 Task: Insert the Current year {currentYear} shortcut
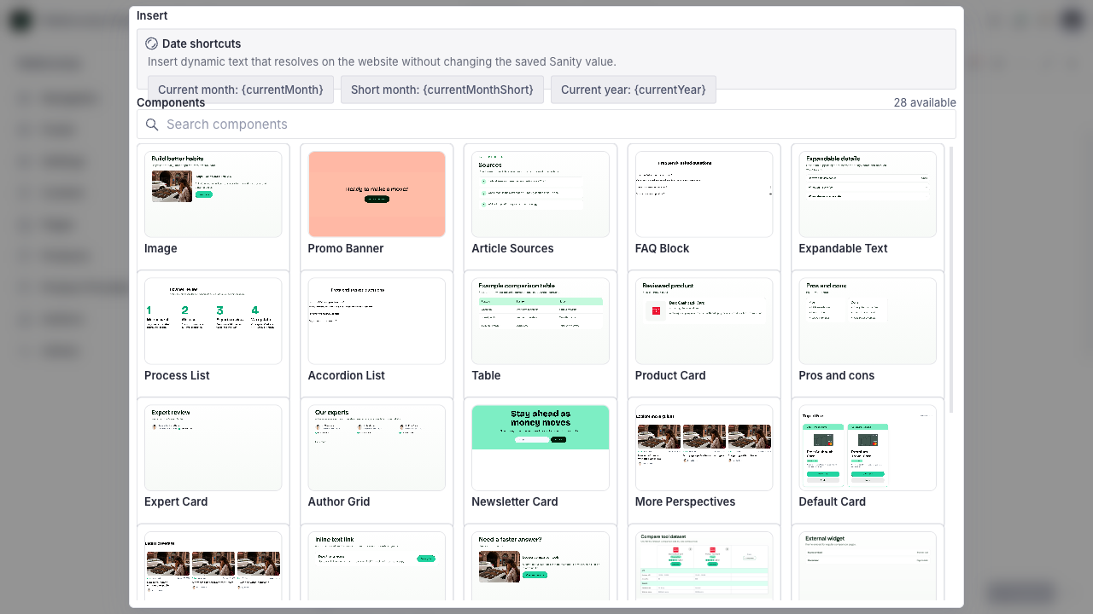point(634,90)
